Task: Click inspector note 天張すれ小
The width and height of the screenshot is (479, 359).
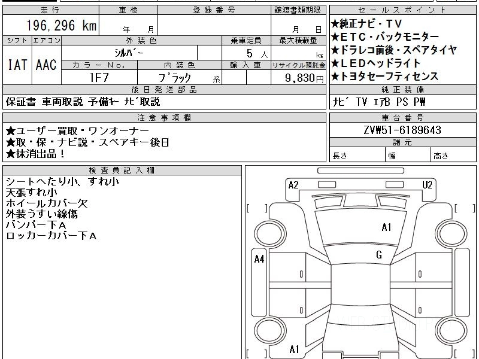Action: coord(32,193)
